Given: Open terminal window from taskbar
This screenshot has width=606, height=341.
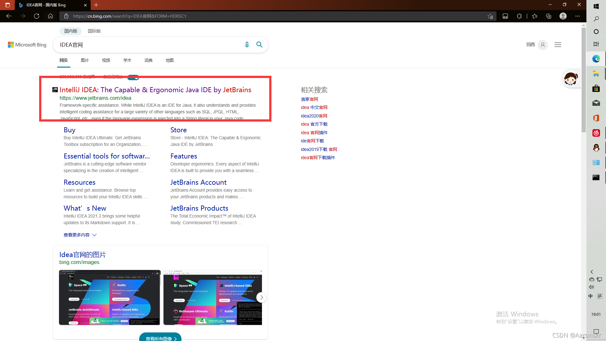Looking at the screenshot, I should pyautogui.click(x=596, y=177).
